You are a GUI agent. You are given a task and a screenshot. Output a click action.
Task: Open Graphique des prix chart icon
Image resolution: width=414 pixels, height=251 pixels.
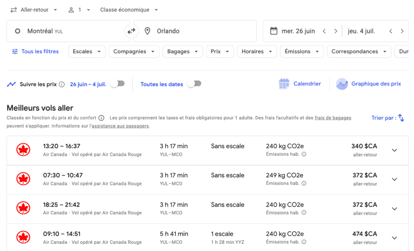point(342,84)
